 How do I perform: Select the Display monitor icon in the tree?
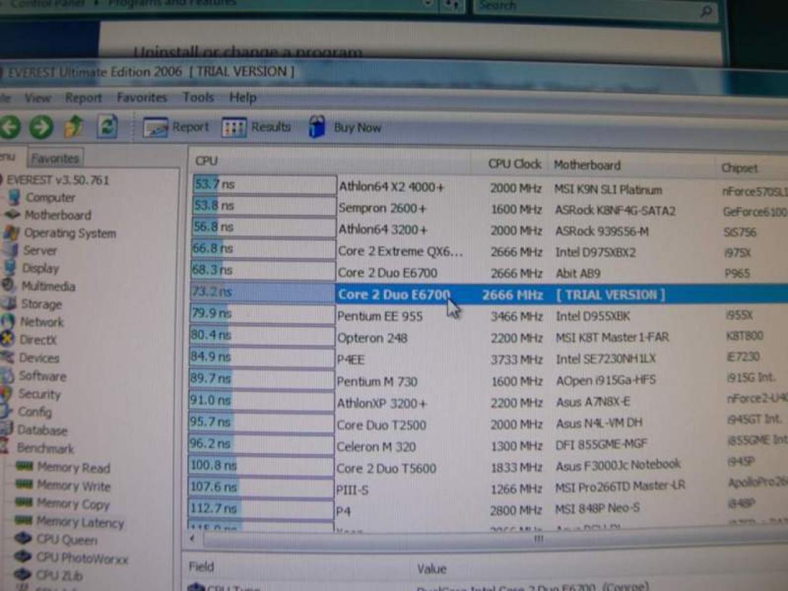pos(10,268)
